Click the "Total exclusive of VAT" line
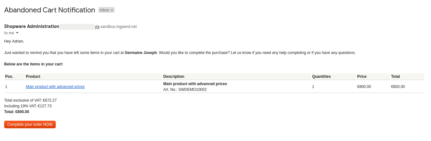The height and width of the screenshot is (141, 431). (30, 100)
